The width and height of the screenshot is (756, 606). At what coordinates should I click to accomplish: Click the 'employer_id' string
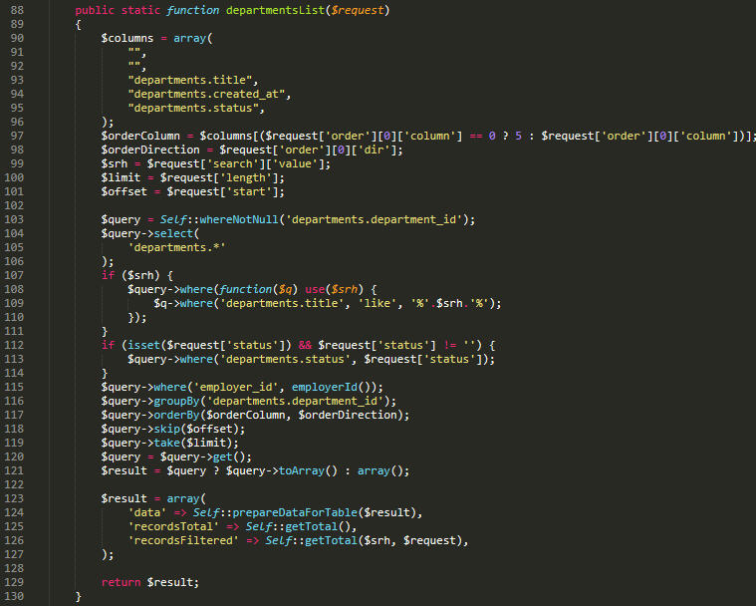tap(236, 388)
